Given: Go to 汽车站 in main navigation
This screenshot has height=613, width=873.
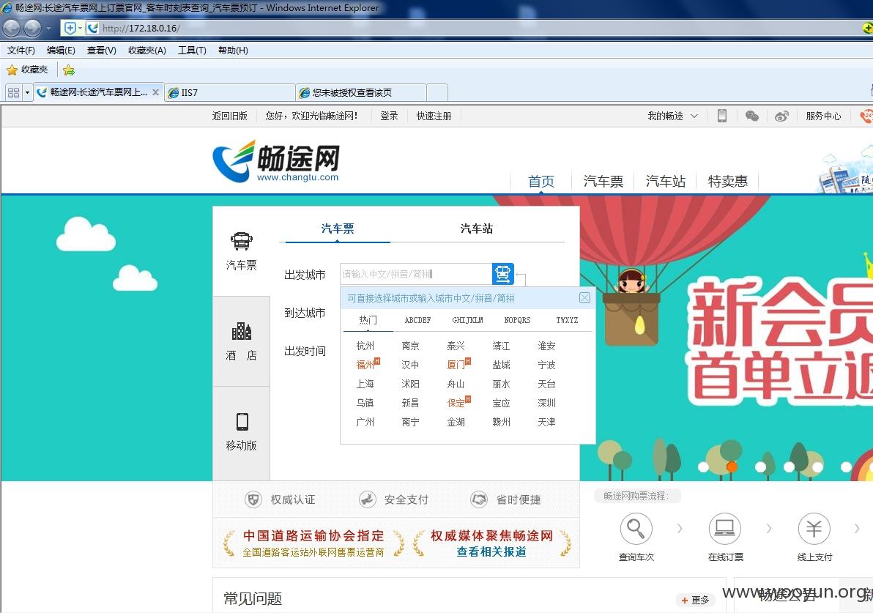Looking at the screenshot, I should 665,182.
